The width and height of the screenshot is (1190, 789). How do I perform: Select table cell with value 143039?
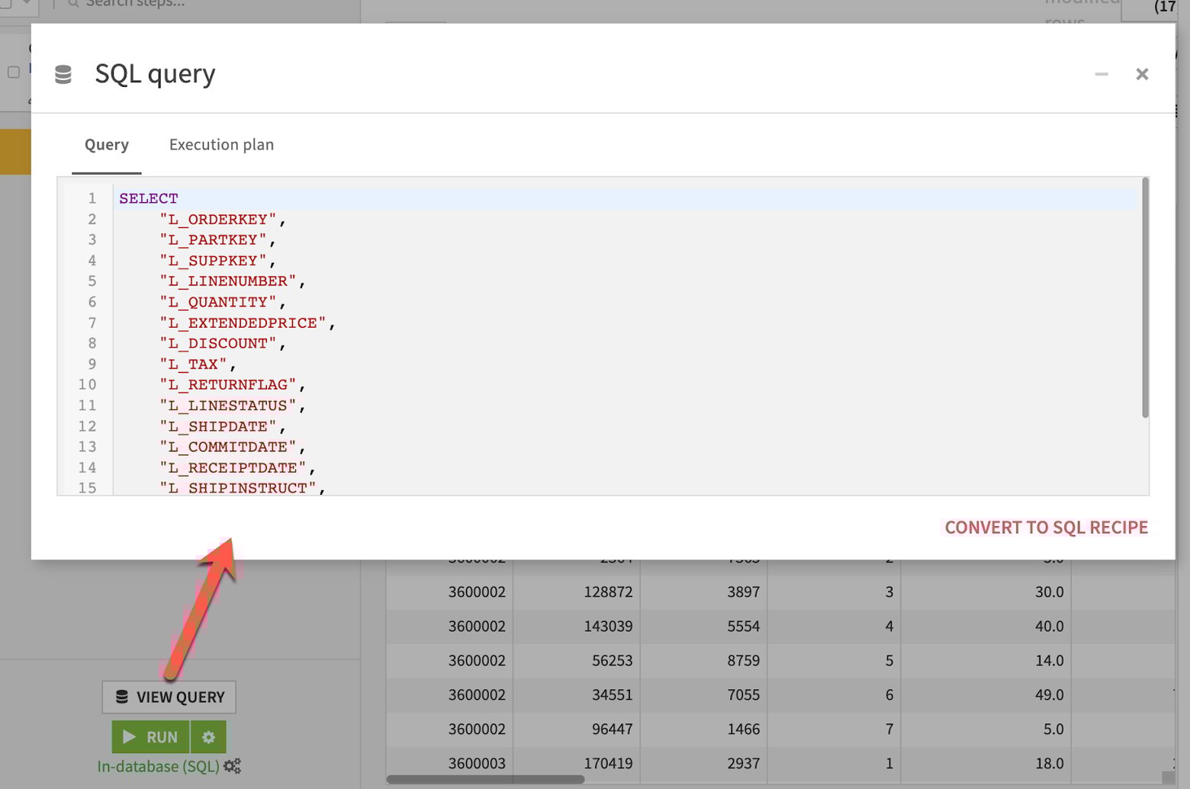[608, 626]
